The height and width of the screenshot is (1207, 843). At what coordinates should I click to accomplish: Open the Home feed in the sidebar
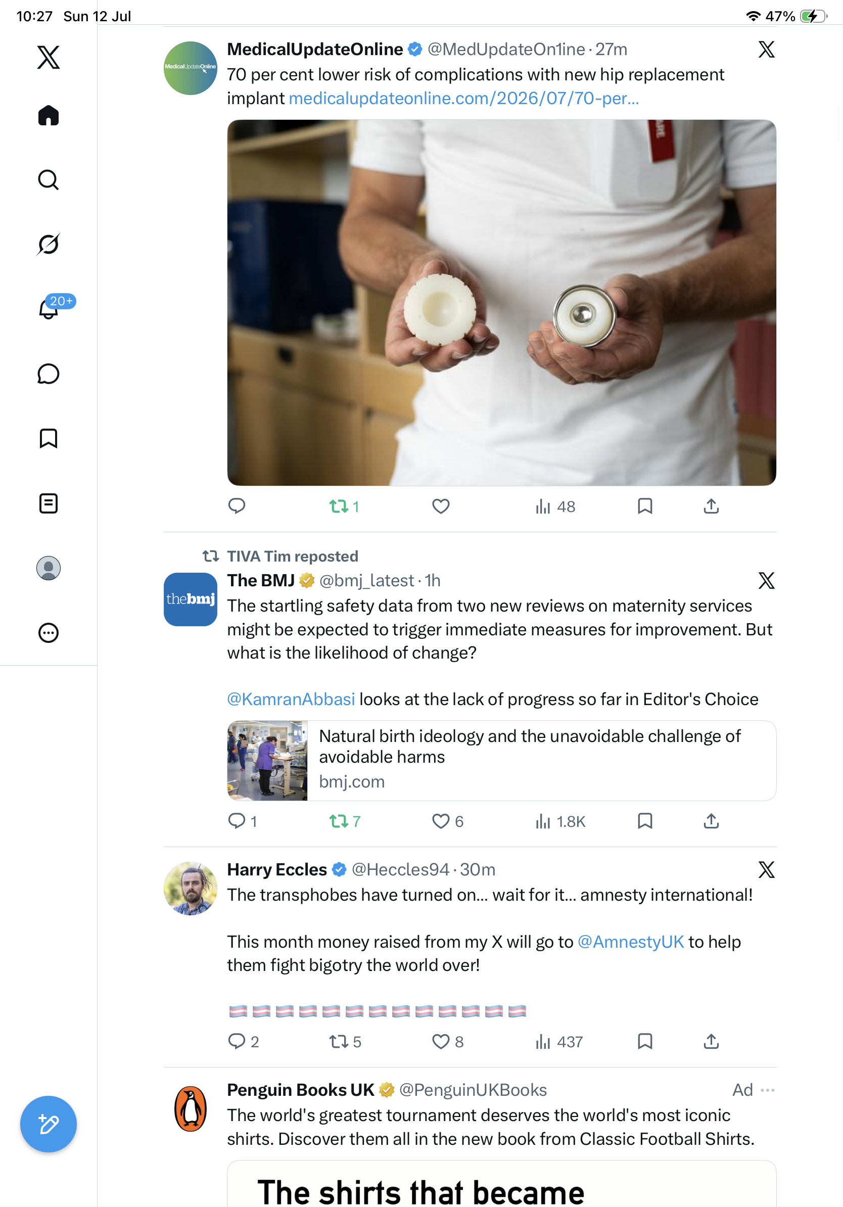[49, 115]
